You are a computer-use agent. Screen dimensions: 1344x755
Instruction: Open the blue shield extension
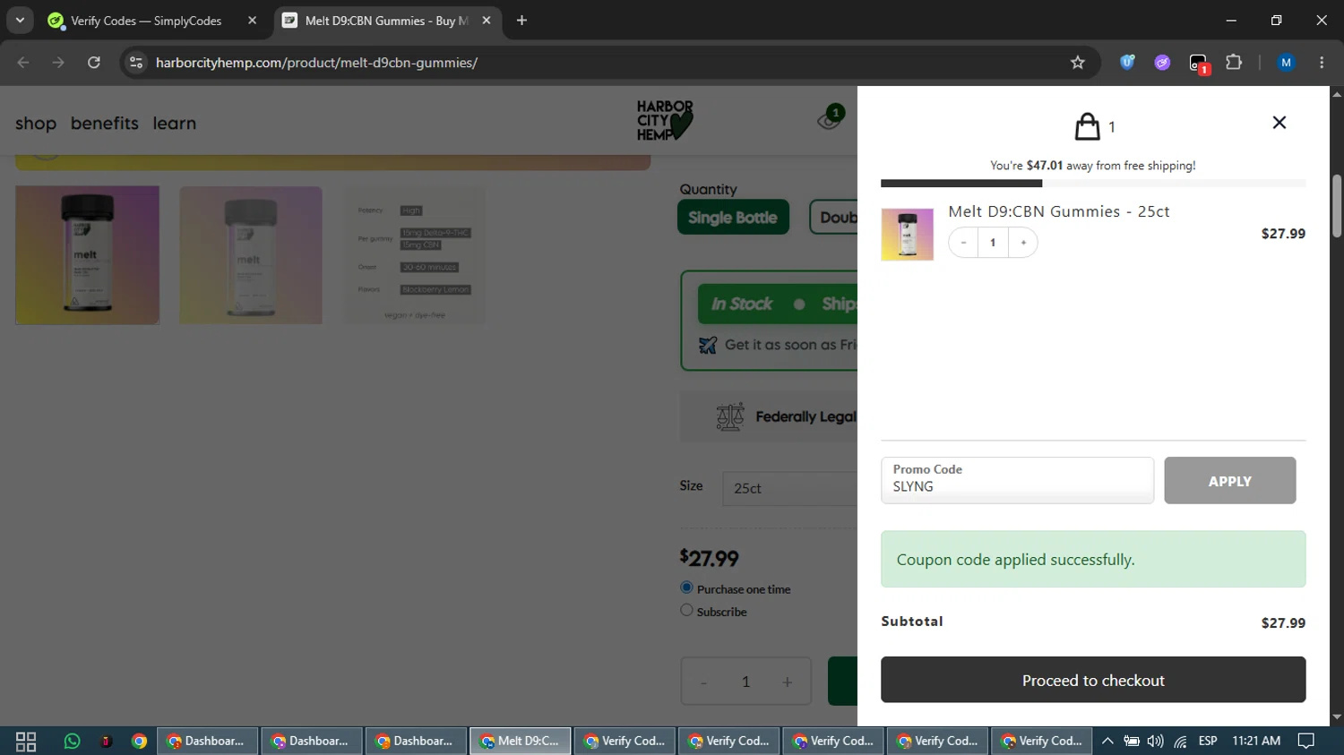(x=1127, y=63)
